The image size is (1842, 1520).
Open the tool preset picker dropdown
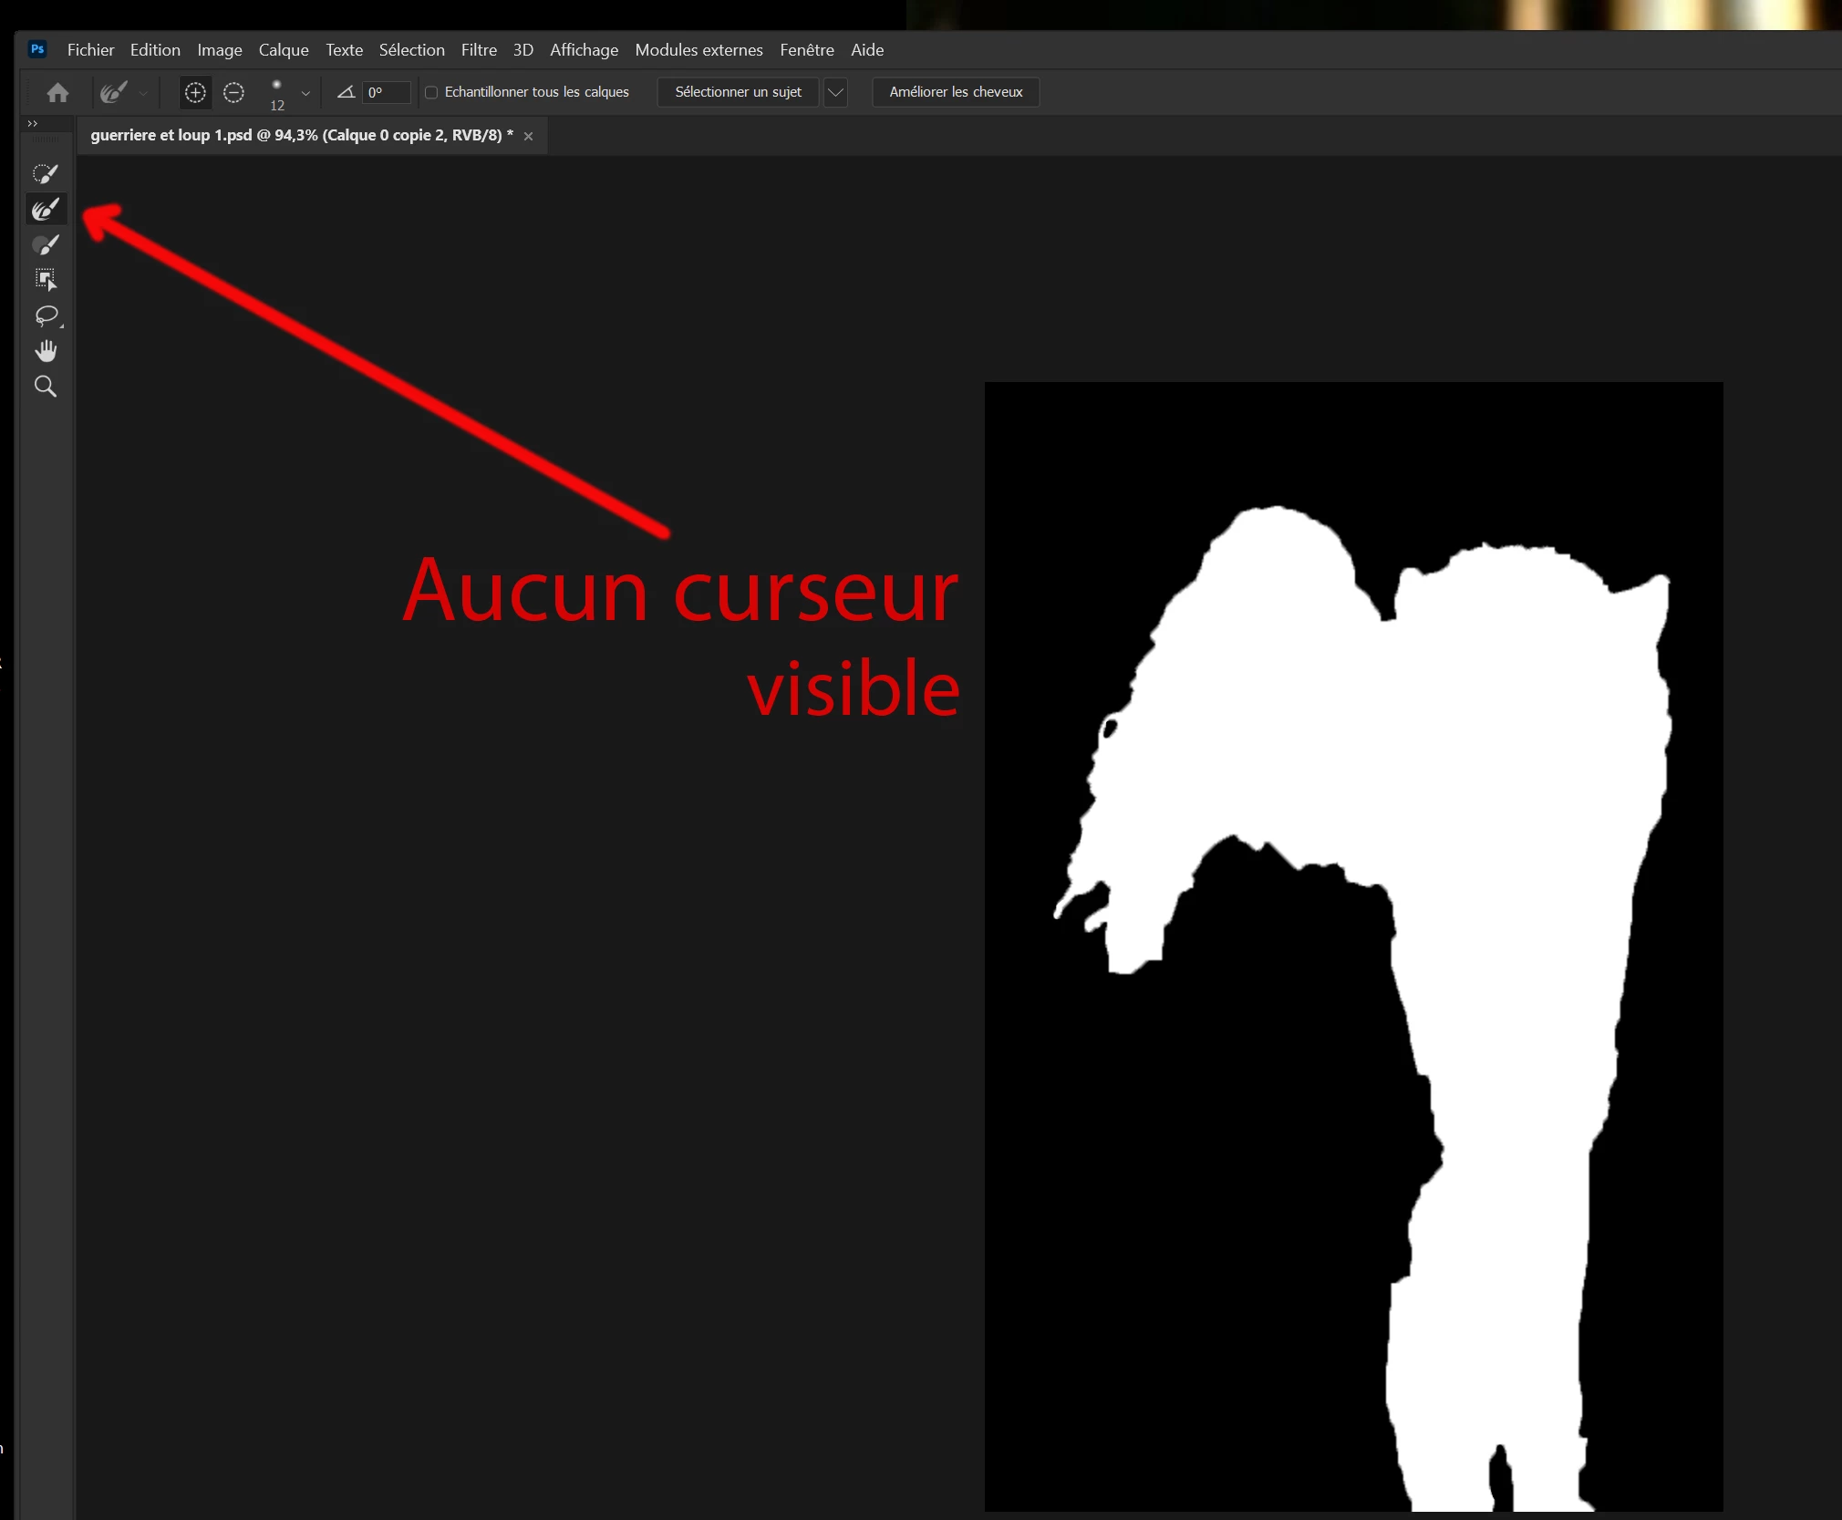click(x=143, y=93)
